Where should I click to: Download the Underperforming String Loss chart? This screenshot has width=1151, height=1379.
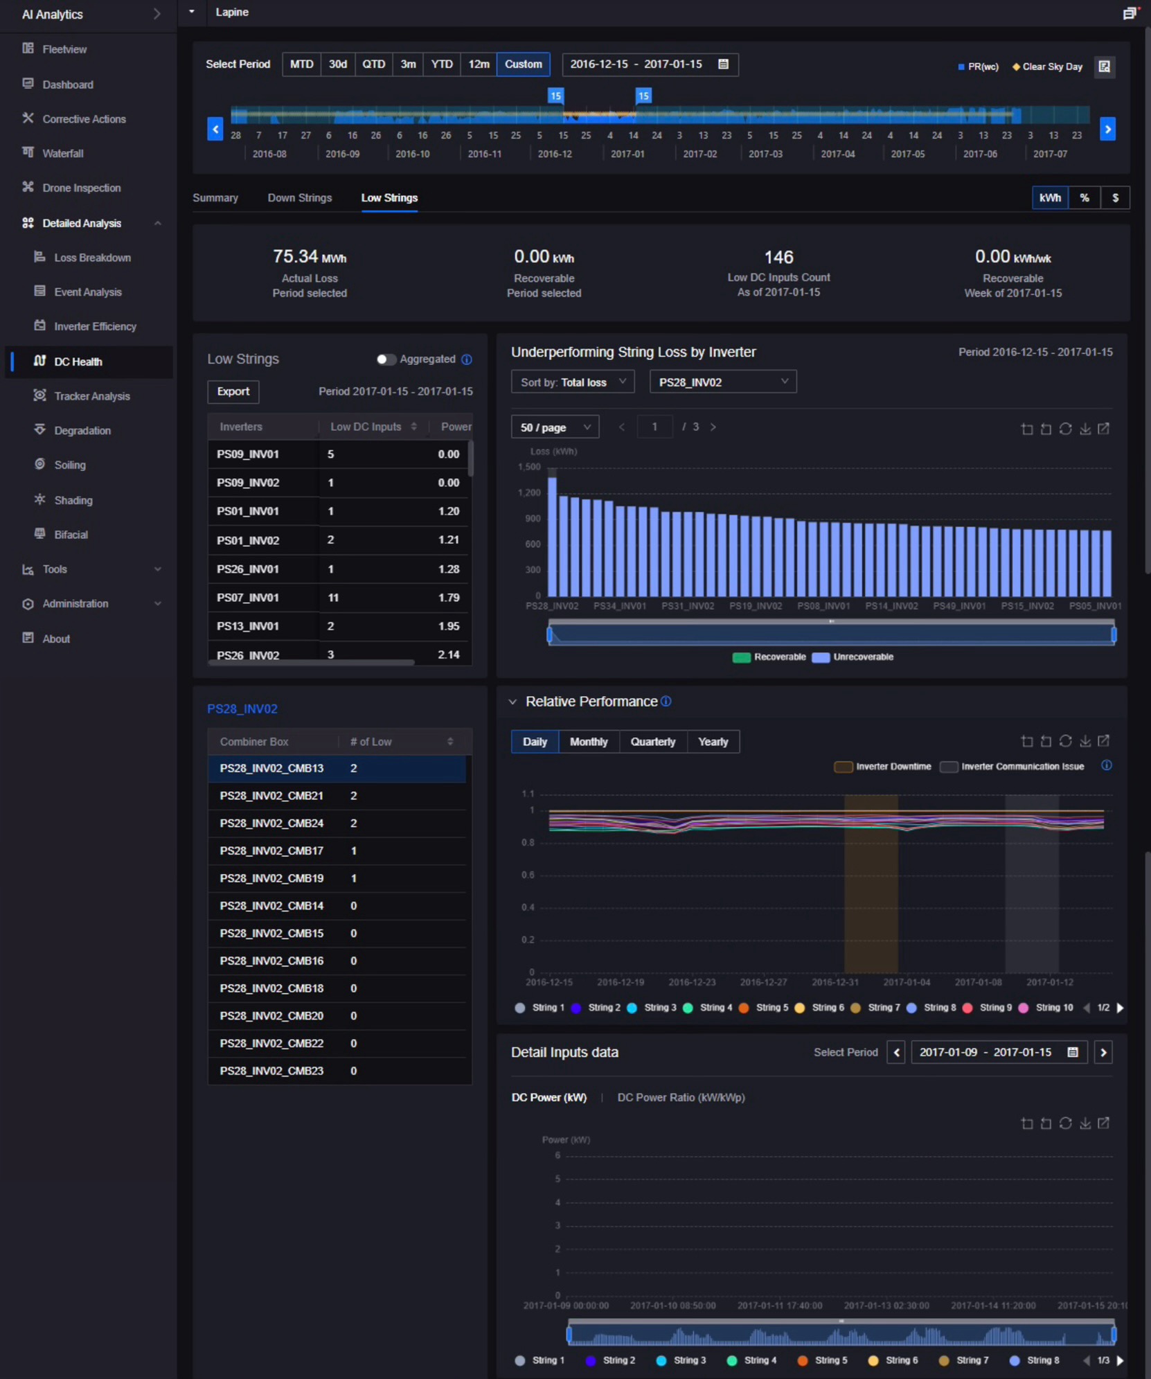tap(1085, 429)
